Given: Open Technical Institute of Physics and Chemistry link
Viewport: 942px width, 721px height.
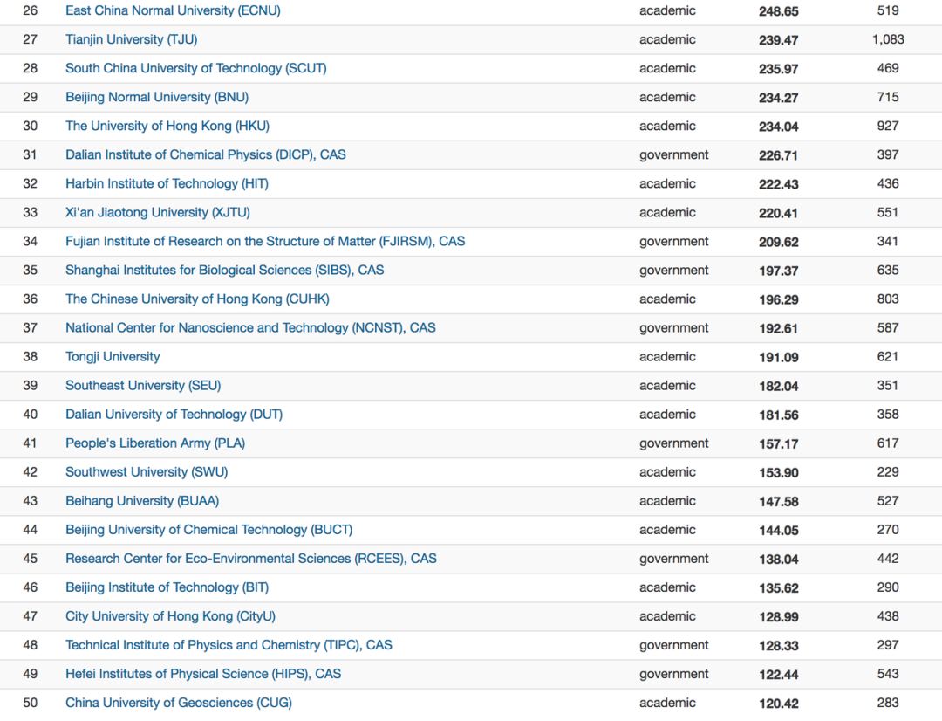Looking at the screenshot, I should [x=229, y=646].
